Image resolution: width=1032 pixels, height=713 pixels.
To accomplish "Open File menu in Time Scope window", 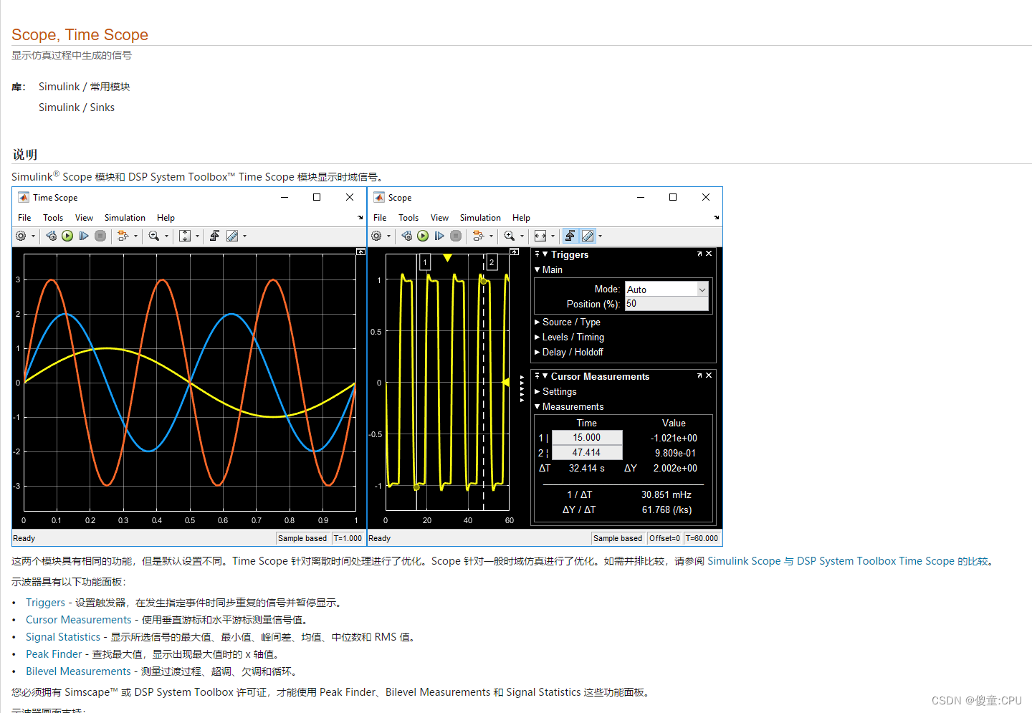I will point(24,218).
